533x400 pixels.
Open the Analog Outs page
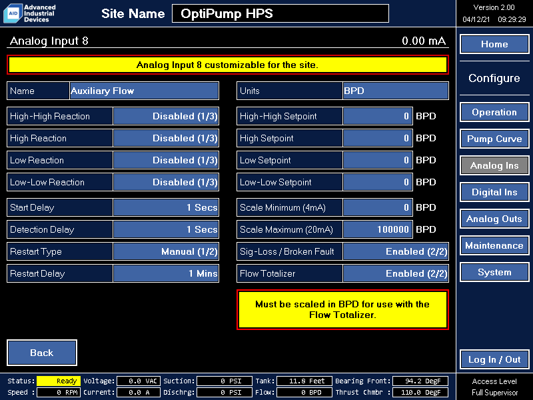pyautogui.click(x=494, y=219)
